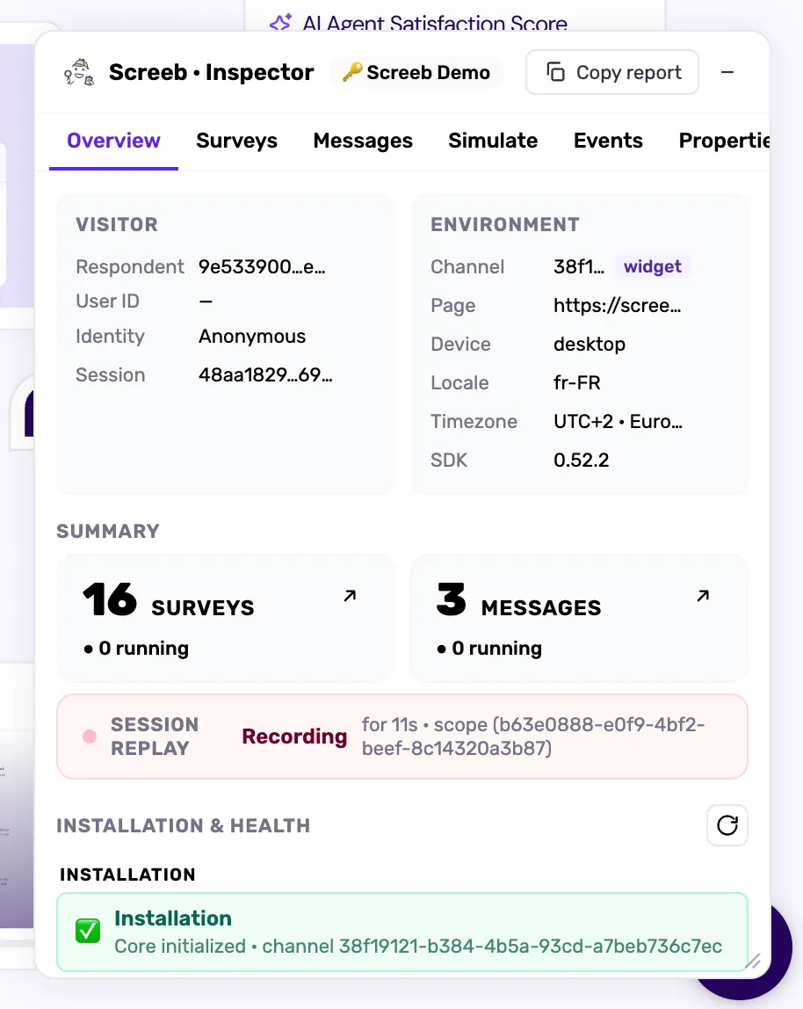Click the Copy report button
The image size is (803, 1009).
pyautogui.click(x=611, y=72)
